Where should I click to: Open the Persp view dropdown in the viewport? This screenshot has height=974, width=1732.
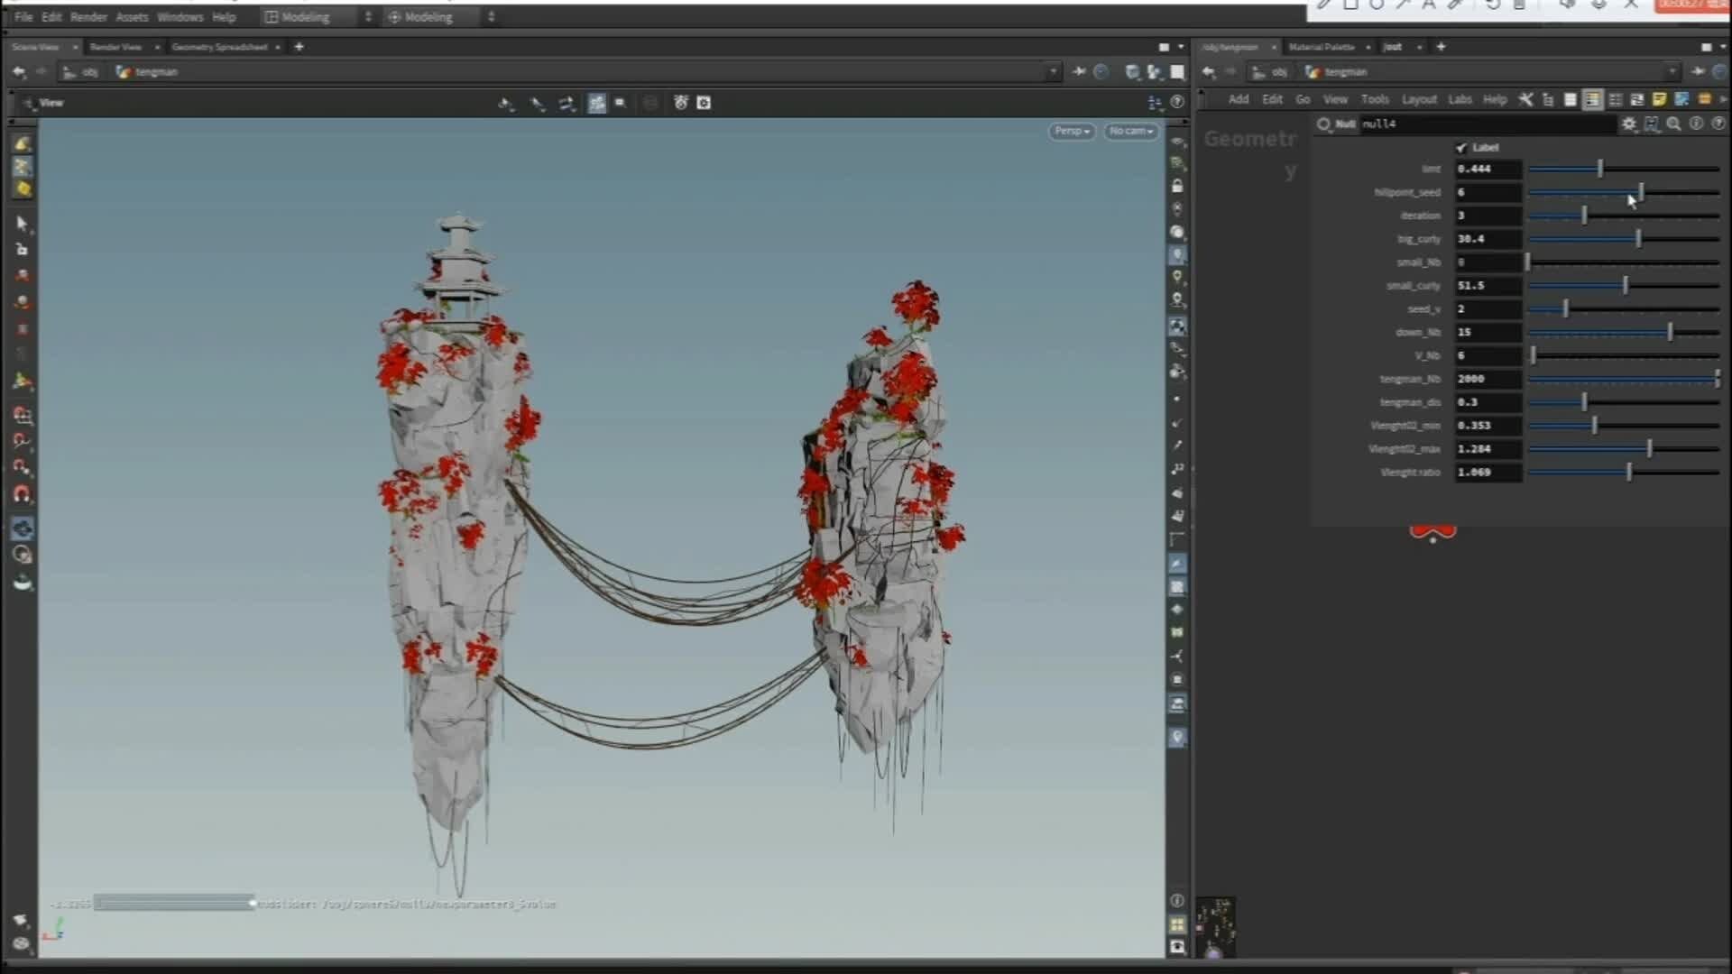coord(1072,132)
